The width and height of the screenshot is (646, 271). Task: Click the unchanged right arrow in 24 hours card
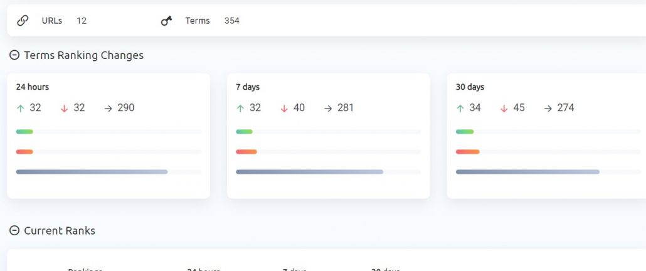point(109,109)
